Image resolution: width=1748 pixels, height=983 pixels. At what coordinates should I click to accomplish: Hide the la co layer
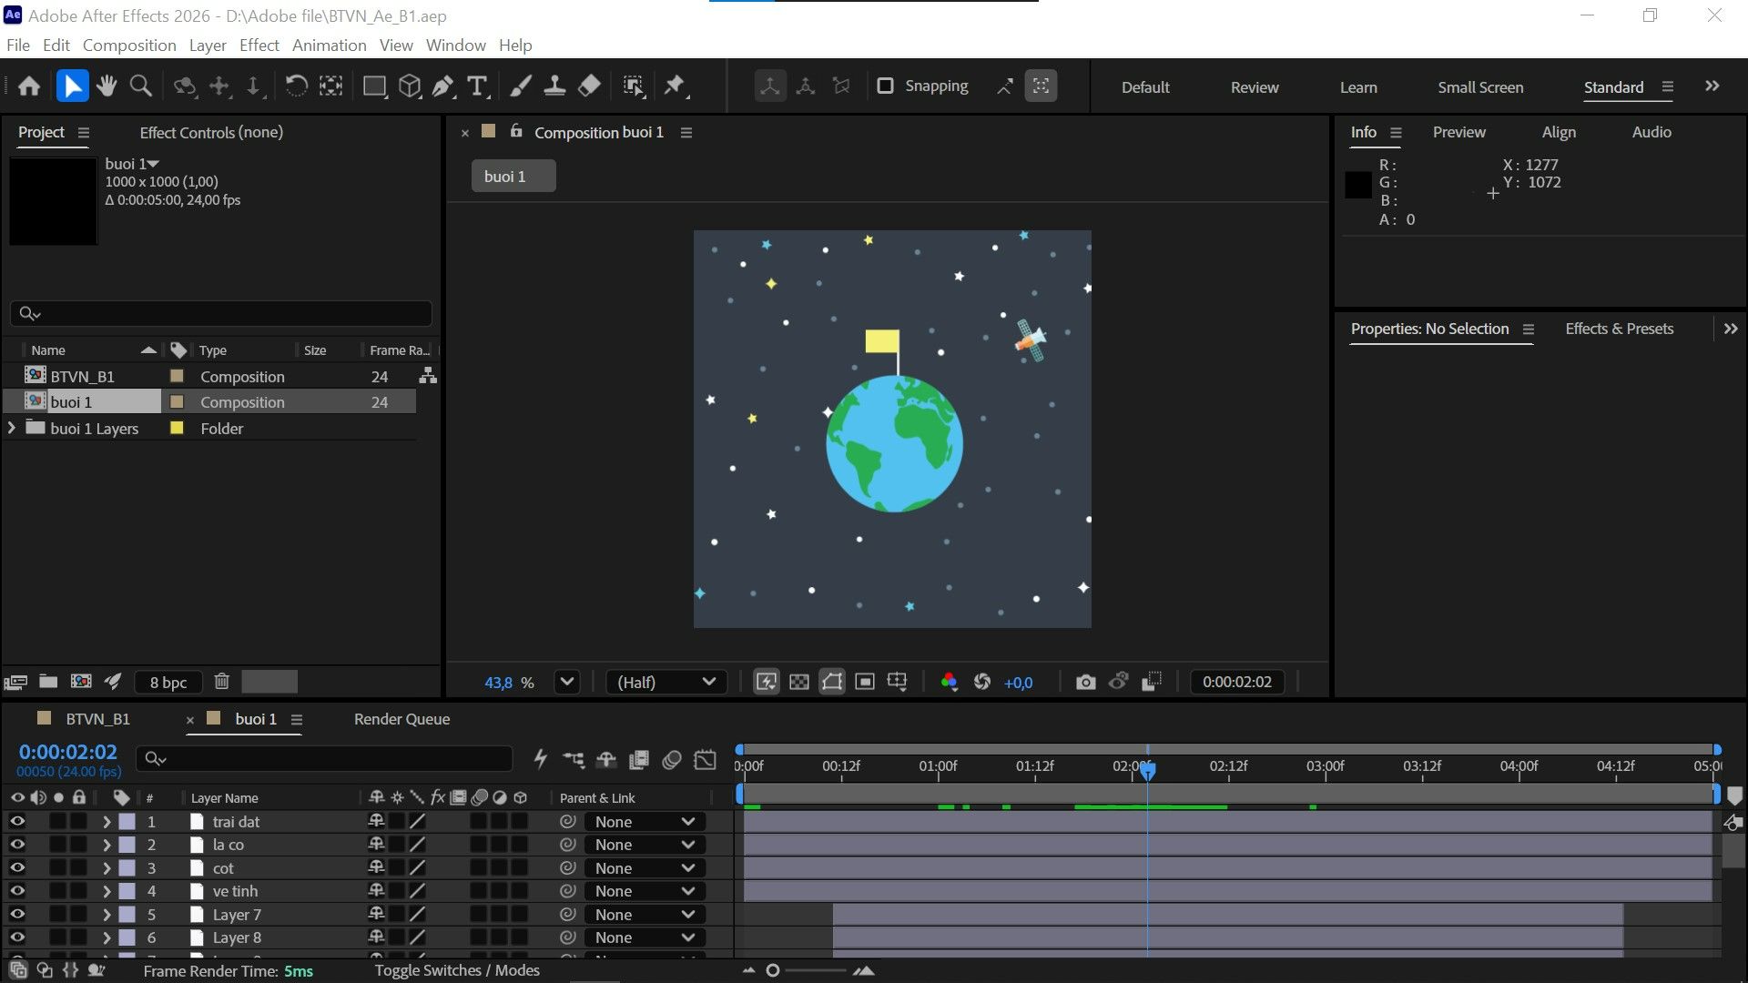[x=17, y=845]
